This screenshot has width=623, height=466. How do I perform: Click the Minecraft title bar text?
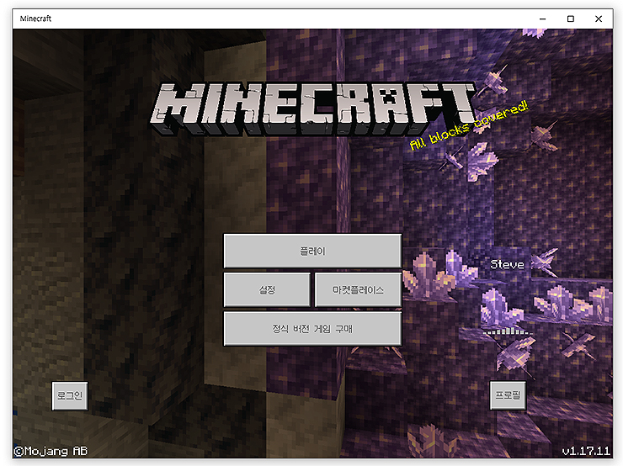(x=35, y=19)
